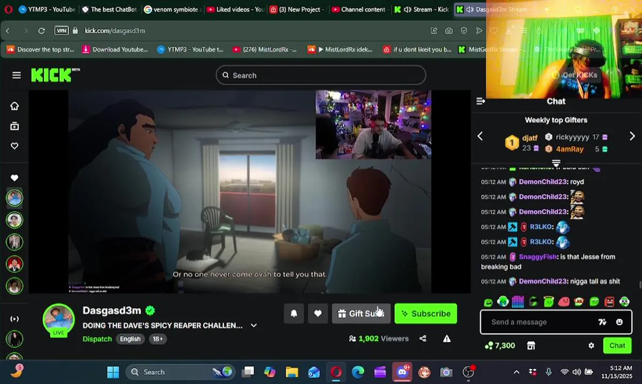The image size is (642, 384).
Task: Reload the page
Action: (x=42, y=31)
